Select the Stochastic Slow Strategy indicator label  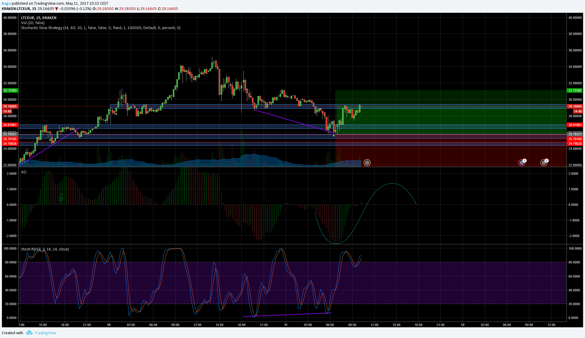[101, 28]
